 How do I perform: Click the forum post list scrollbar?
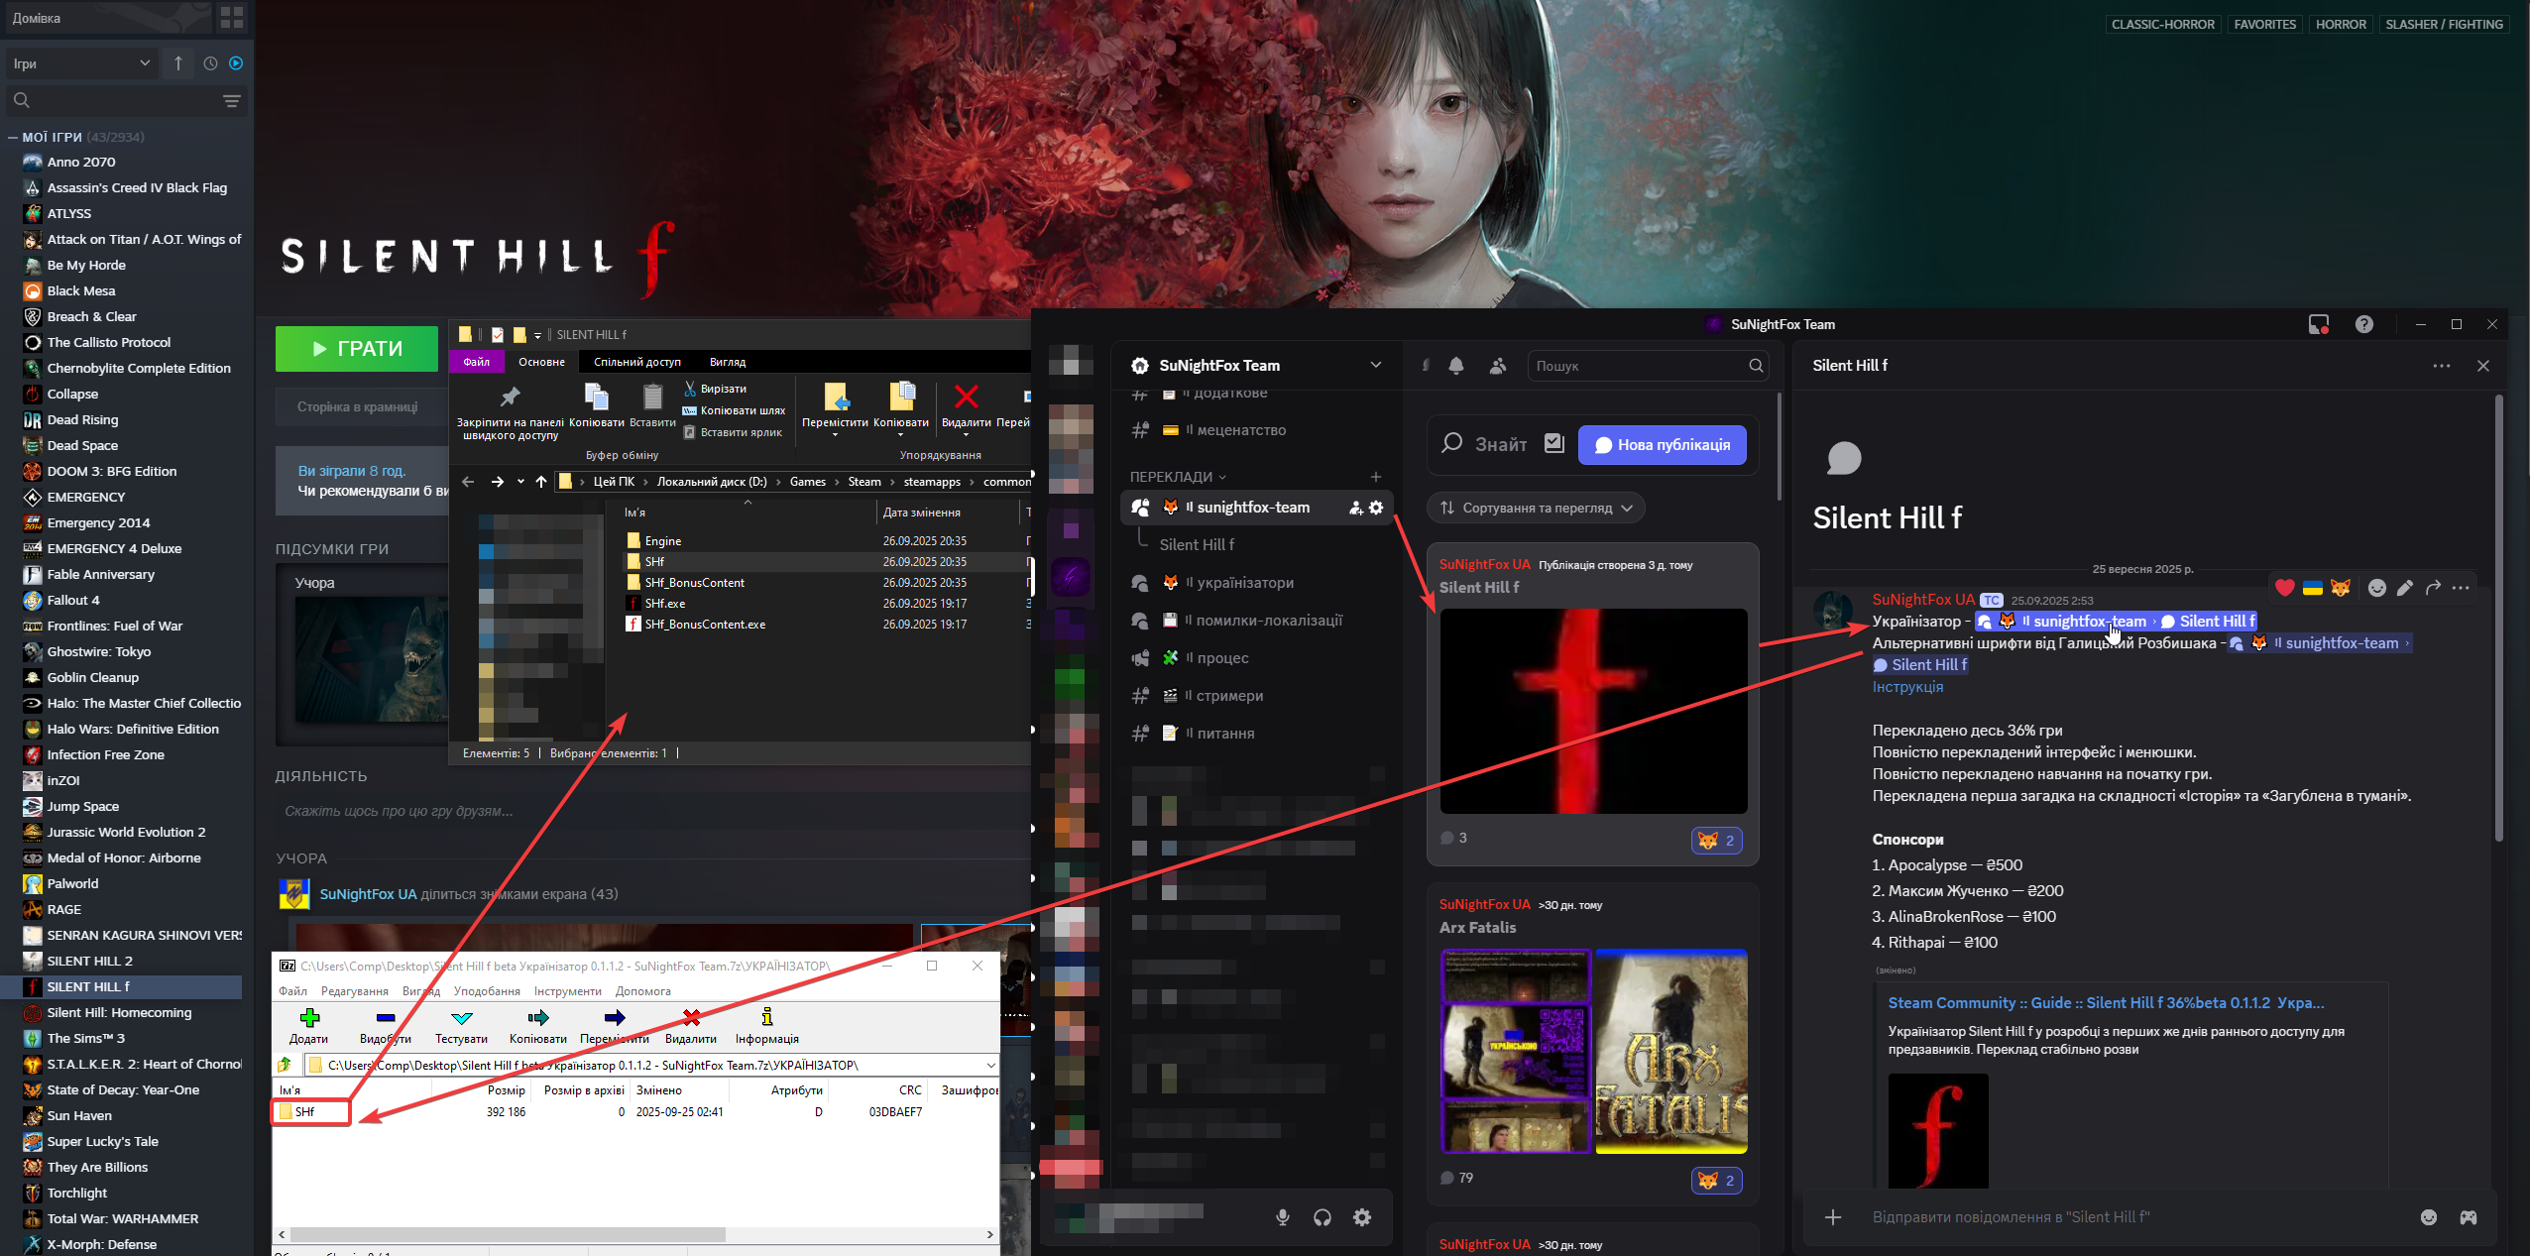click(1780, 446)
